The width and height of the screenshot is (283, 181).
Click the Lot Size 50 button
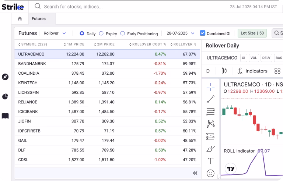click(x=252, y=33)
